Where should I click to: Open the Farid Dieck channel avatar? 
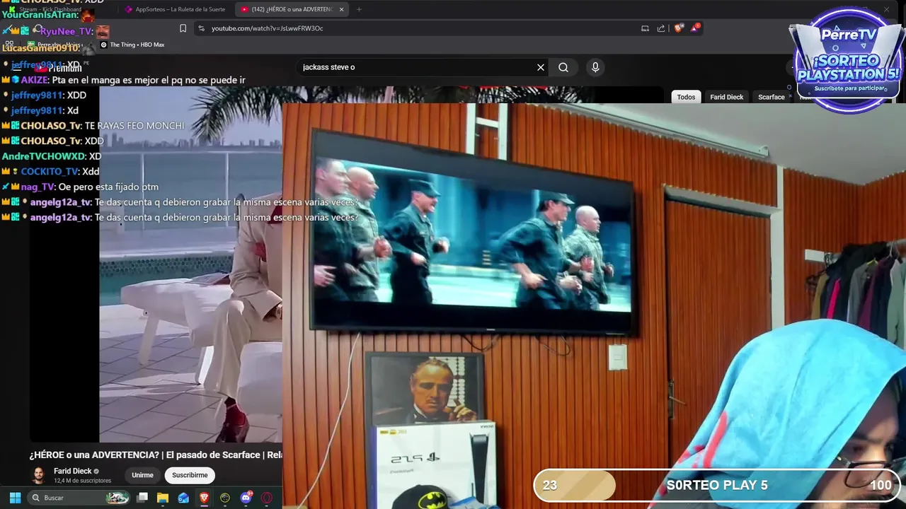click(x=38, y=475)
